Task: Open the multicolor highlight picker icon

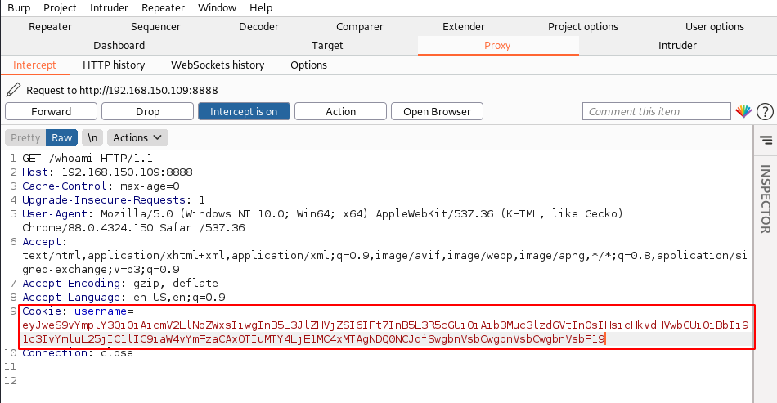Action: coord(743,112)
